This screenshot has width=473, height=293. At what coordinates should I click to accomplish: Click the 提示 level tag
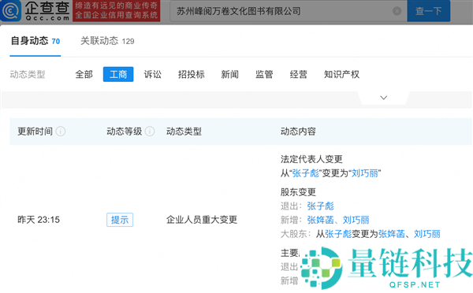point(120,220)
